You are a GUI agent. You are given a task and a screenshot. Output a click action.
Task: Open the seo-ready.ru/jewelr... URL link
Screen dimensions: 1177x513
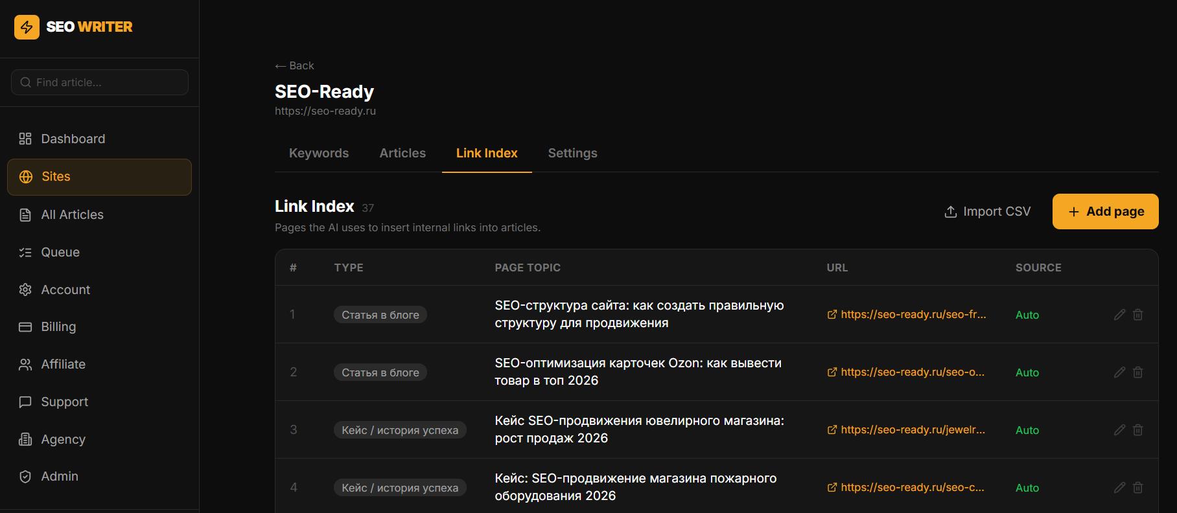906,430
